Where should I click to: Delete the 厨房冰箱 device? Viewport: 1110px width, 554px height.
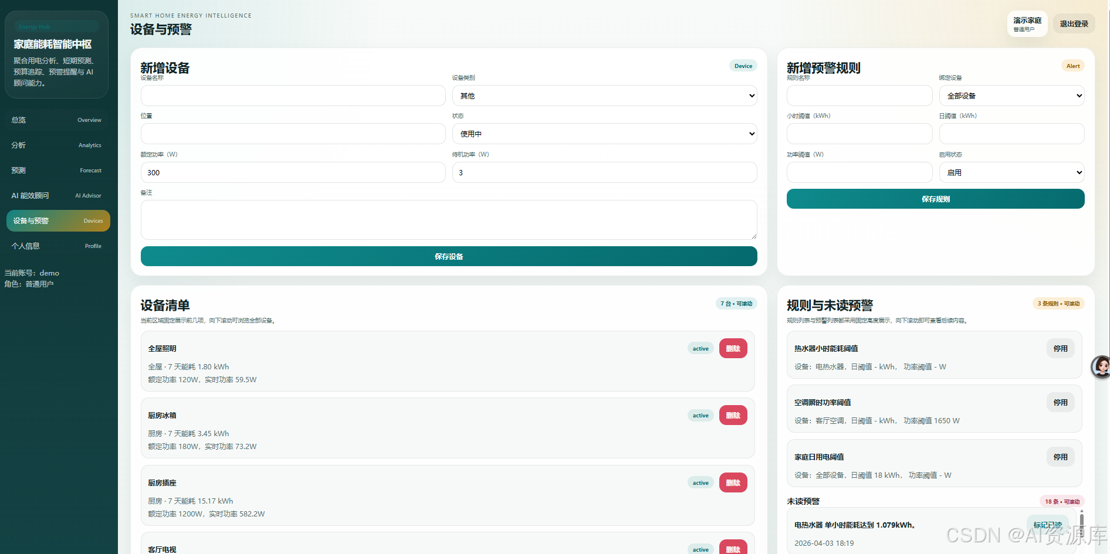[733, 415]
